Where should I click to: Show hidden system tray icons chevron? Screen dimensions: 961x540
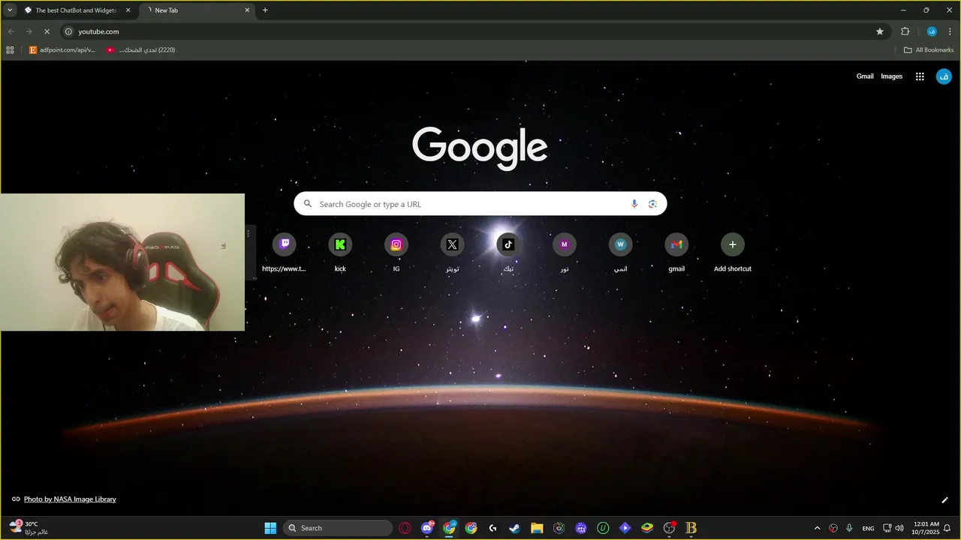[x=818, y=528]
